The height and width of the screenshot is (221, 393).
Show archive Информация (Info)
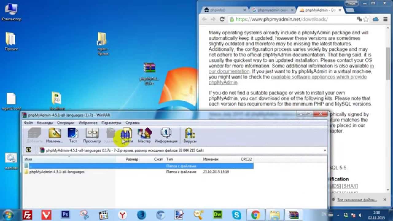click(166, 135)
